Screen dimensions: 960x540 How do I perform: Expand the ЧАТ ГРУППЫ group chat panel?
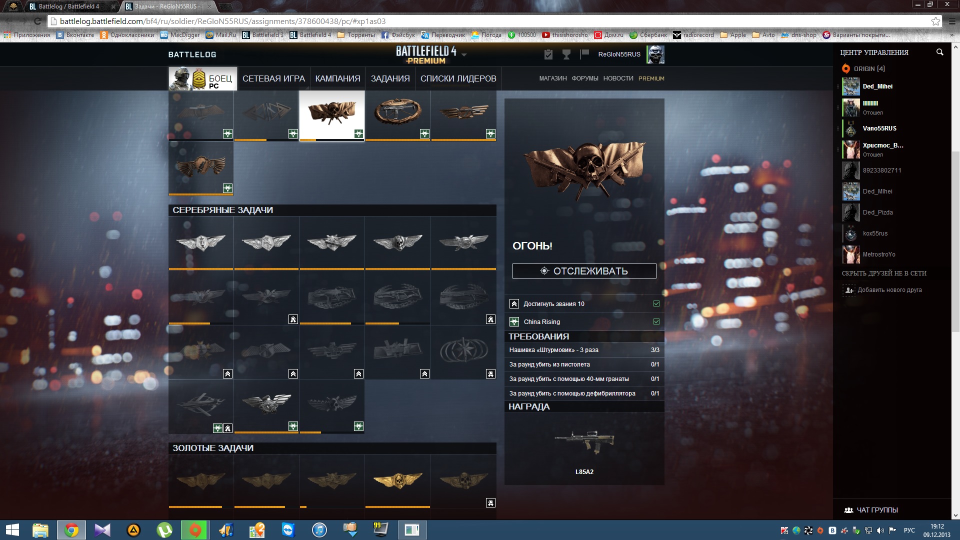tap(877, 510)
